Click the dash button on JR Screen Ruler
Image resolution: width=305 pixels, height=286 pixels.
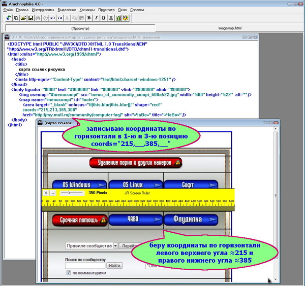pos(53,193)
